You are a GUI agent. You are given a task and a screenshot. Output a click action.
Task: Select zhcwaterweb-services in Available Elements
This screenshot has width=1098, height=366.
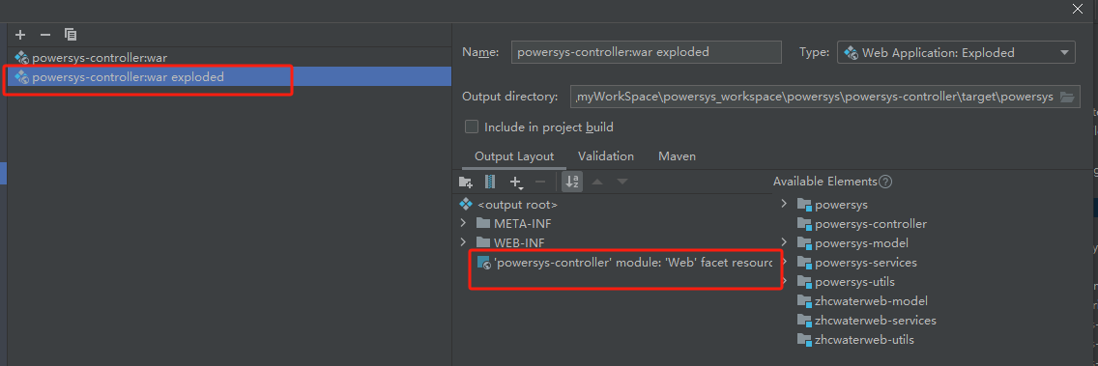876,320
